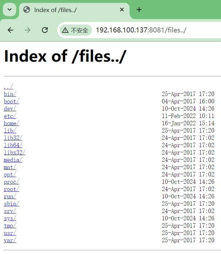This screenshot has width=221, height=254.
Task: Close the Index of /files../ tab
Action: click(122, 10)
